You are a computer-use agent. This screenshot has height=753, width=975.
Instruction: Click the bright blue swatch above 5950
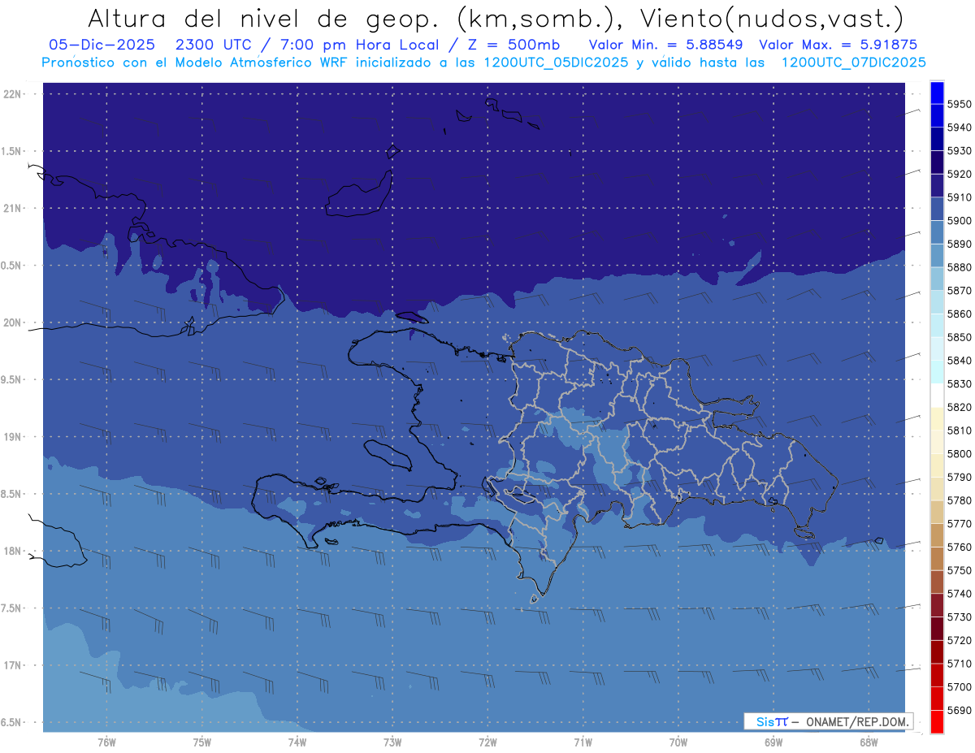(937, 93)
